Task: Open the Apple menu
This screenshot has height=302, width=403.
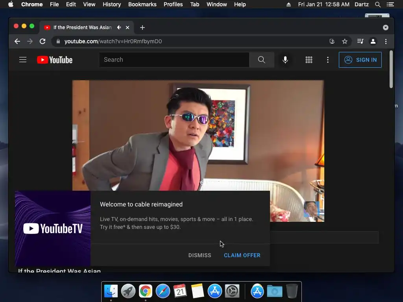Action: [11, 4]
